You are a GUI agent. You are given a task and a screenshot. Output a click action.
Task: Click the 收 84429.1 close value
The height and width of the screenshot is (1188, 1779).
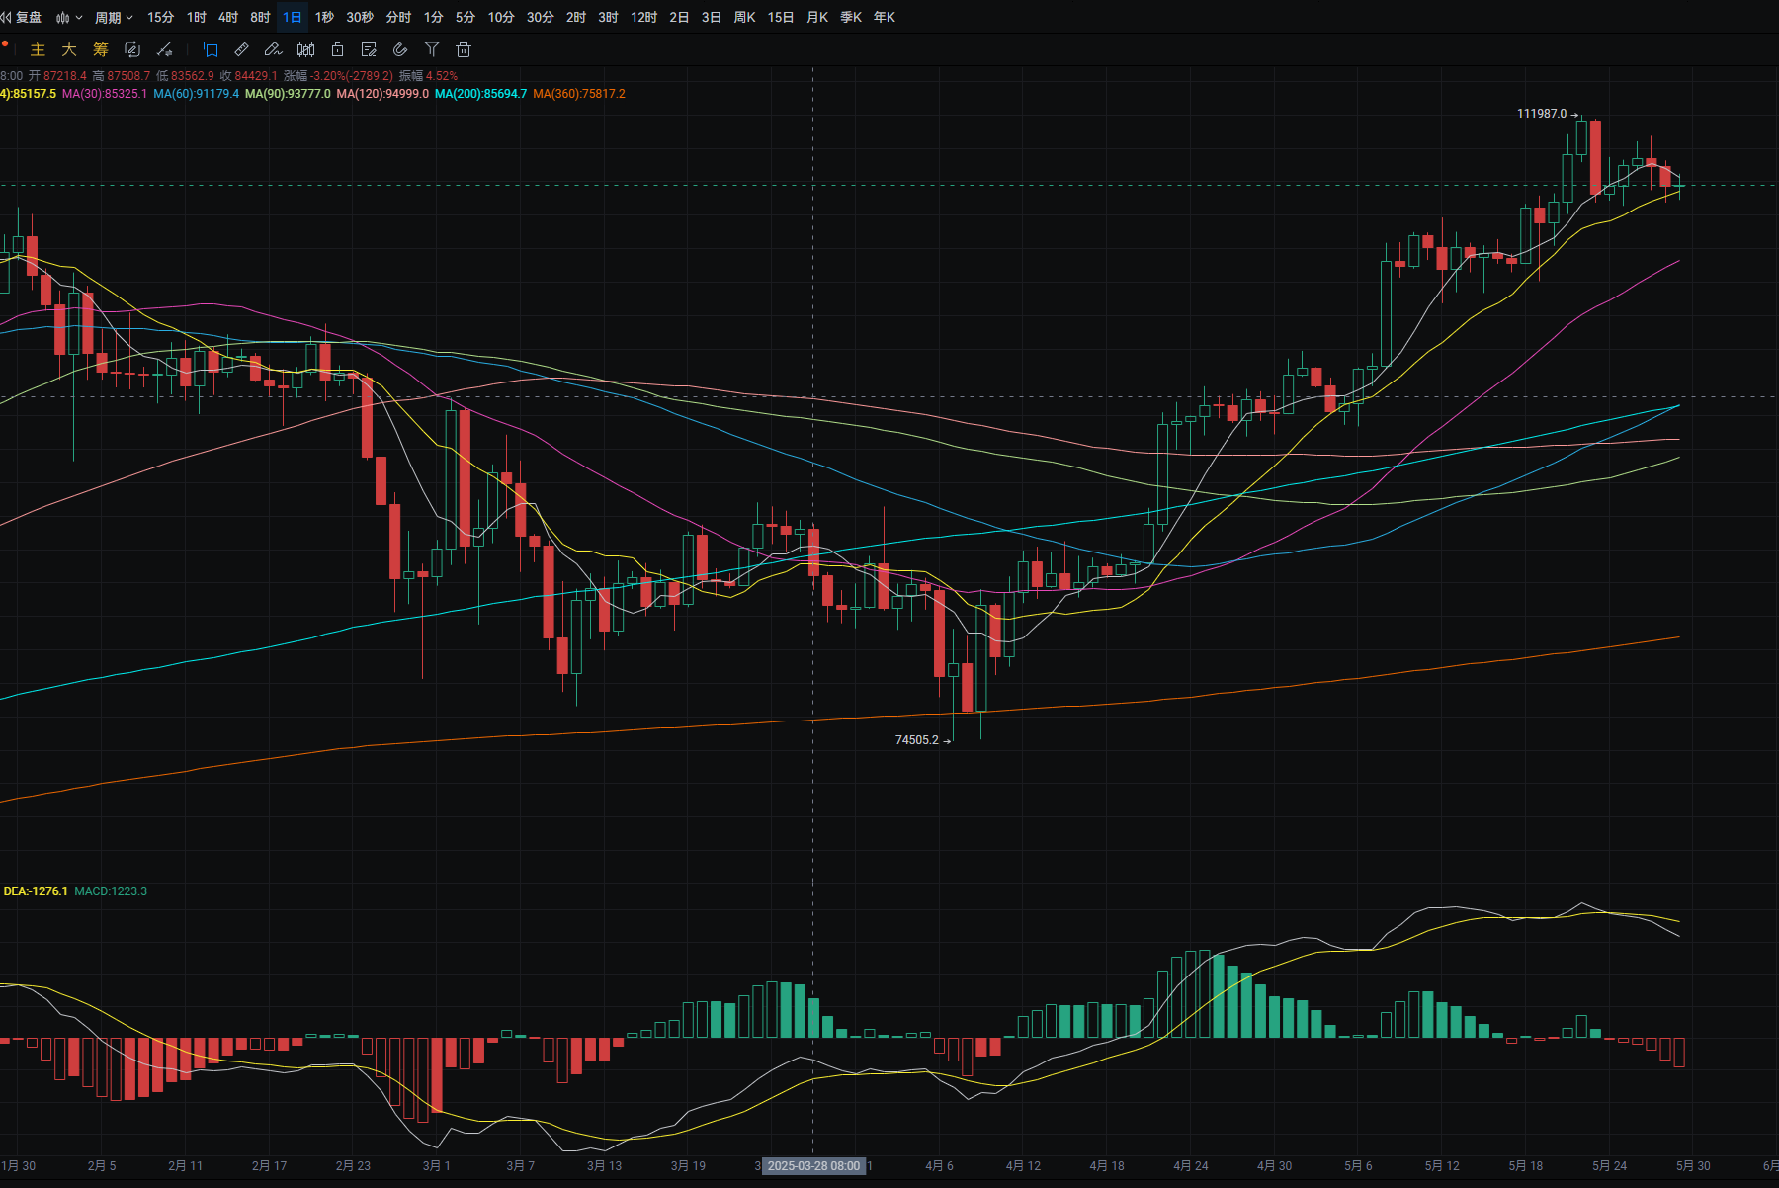click(249, 76)
